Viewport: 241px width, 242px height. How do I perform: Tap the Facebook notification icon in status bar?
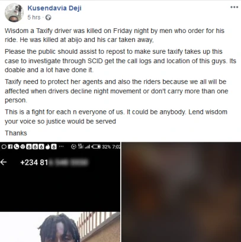pos(10,146)
